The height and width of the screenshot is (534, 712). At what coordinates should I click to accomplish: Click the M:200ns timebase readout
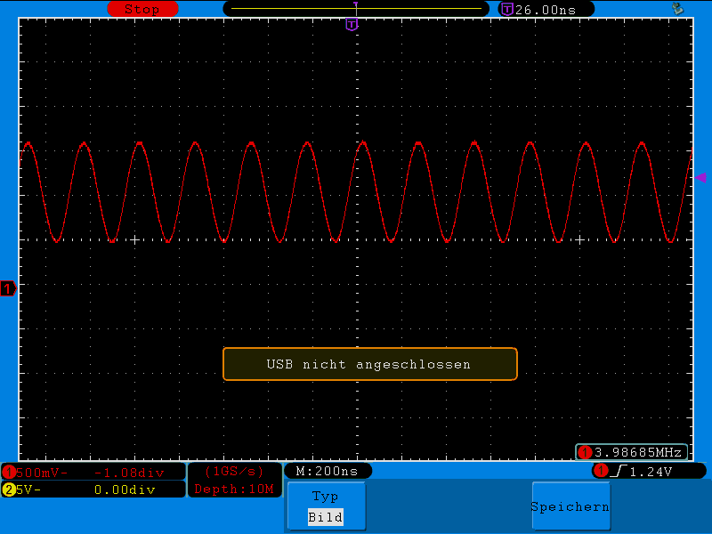point(327,471)
